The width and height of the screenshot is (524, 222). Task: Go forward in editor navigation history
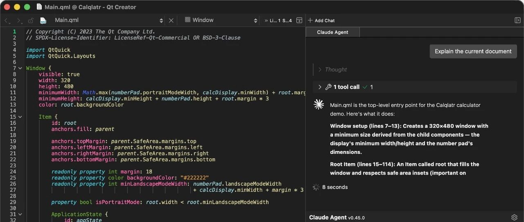(19, 20)
